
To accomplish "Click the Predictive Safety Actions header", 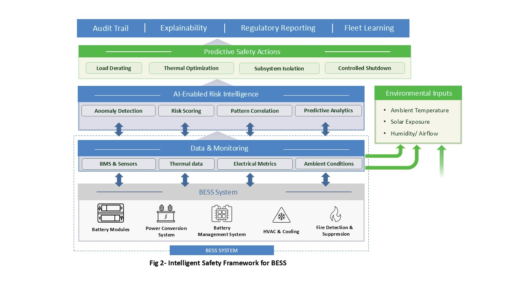I will click(x=245, y=51).
